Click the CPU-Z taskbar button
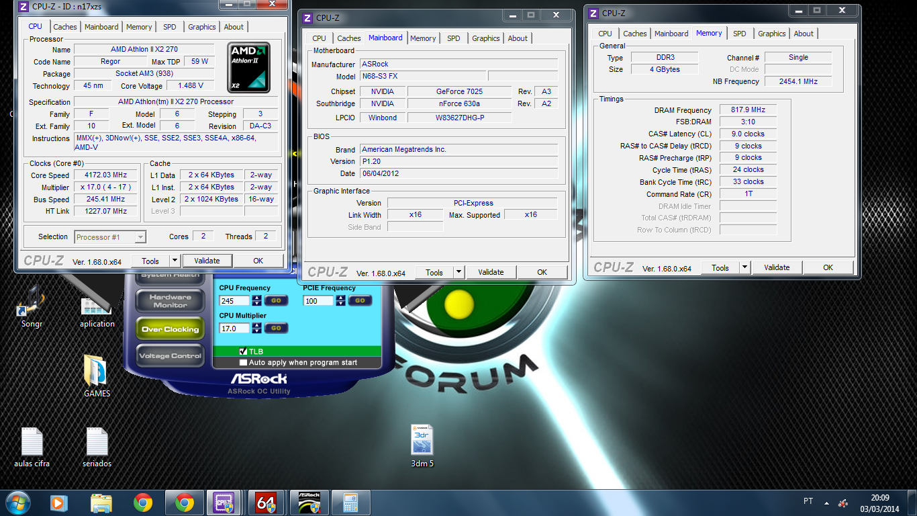Viewport: 917px width, 516px height. click(x=225, y=503)
